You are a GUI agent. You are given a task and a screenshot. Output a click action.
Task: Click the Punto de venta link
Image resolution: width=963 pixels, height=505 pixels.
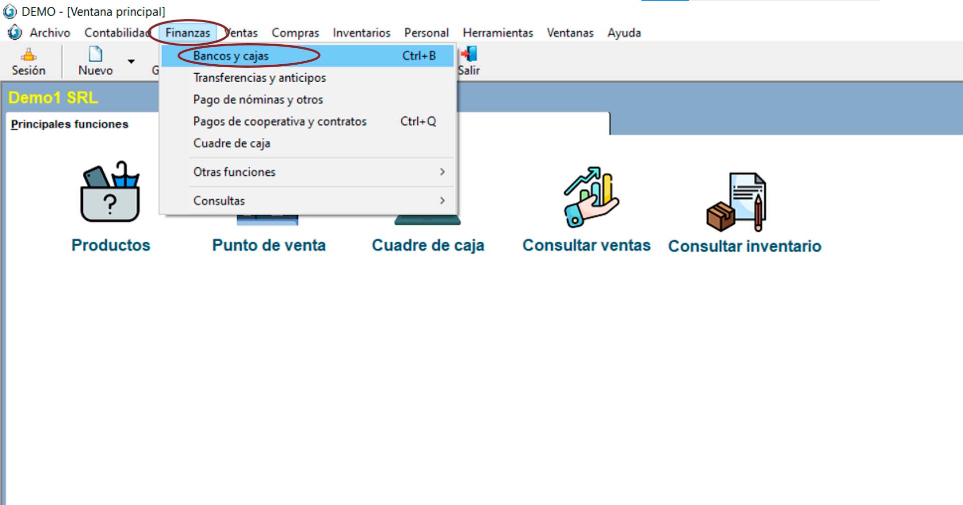coord(269,245)
